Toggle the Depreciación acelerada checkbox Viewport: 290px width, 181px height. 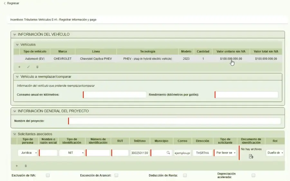coord(253,175)
